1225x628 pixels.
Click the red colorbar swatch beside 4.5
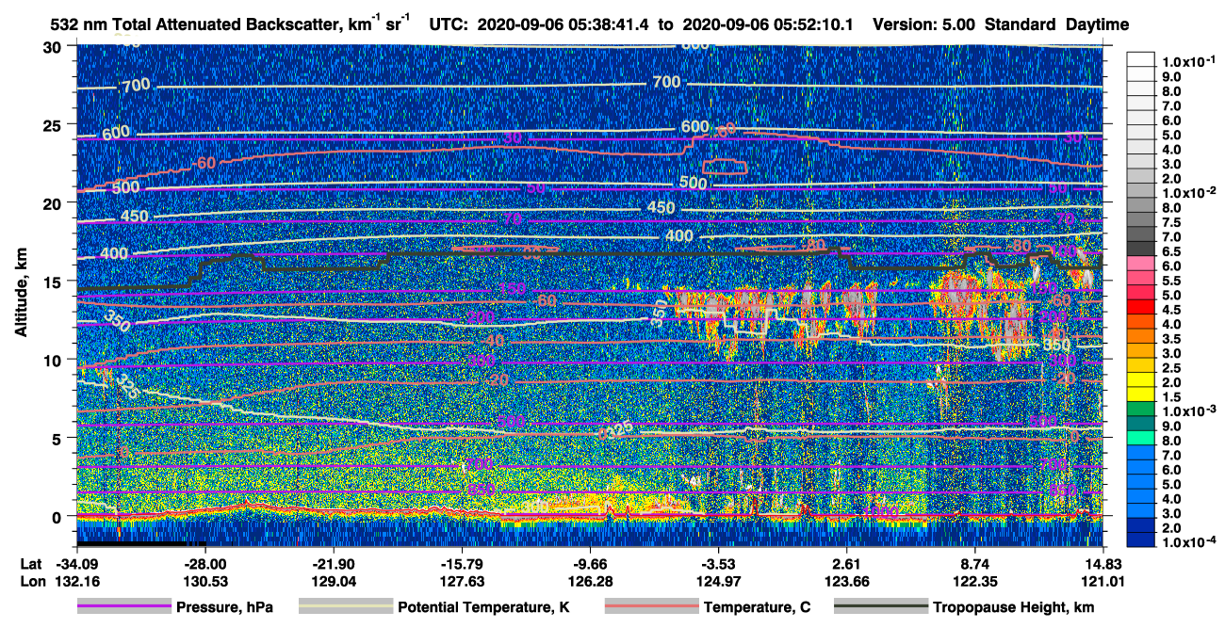[x=1141, y=307]
